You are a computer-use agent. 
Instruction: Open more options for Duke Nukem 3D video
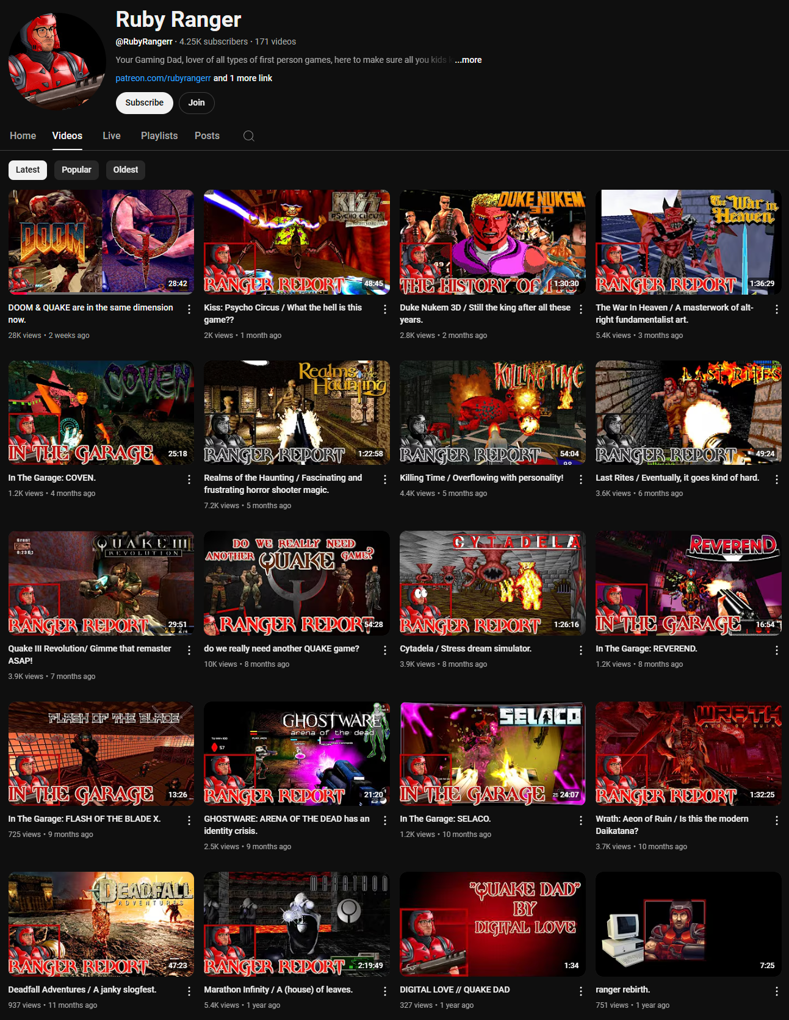point(581,309)
